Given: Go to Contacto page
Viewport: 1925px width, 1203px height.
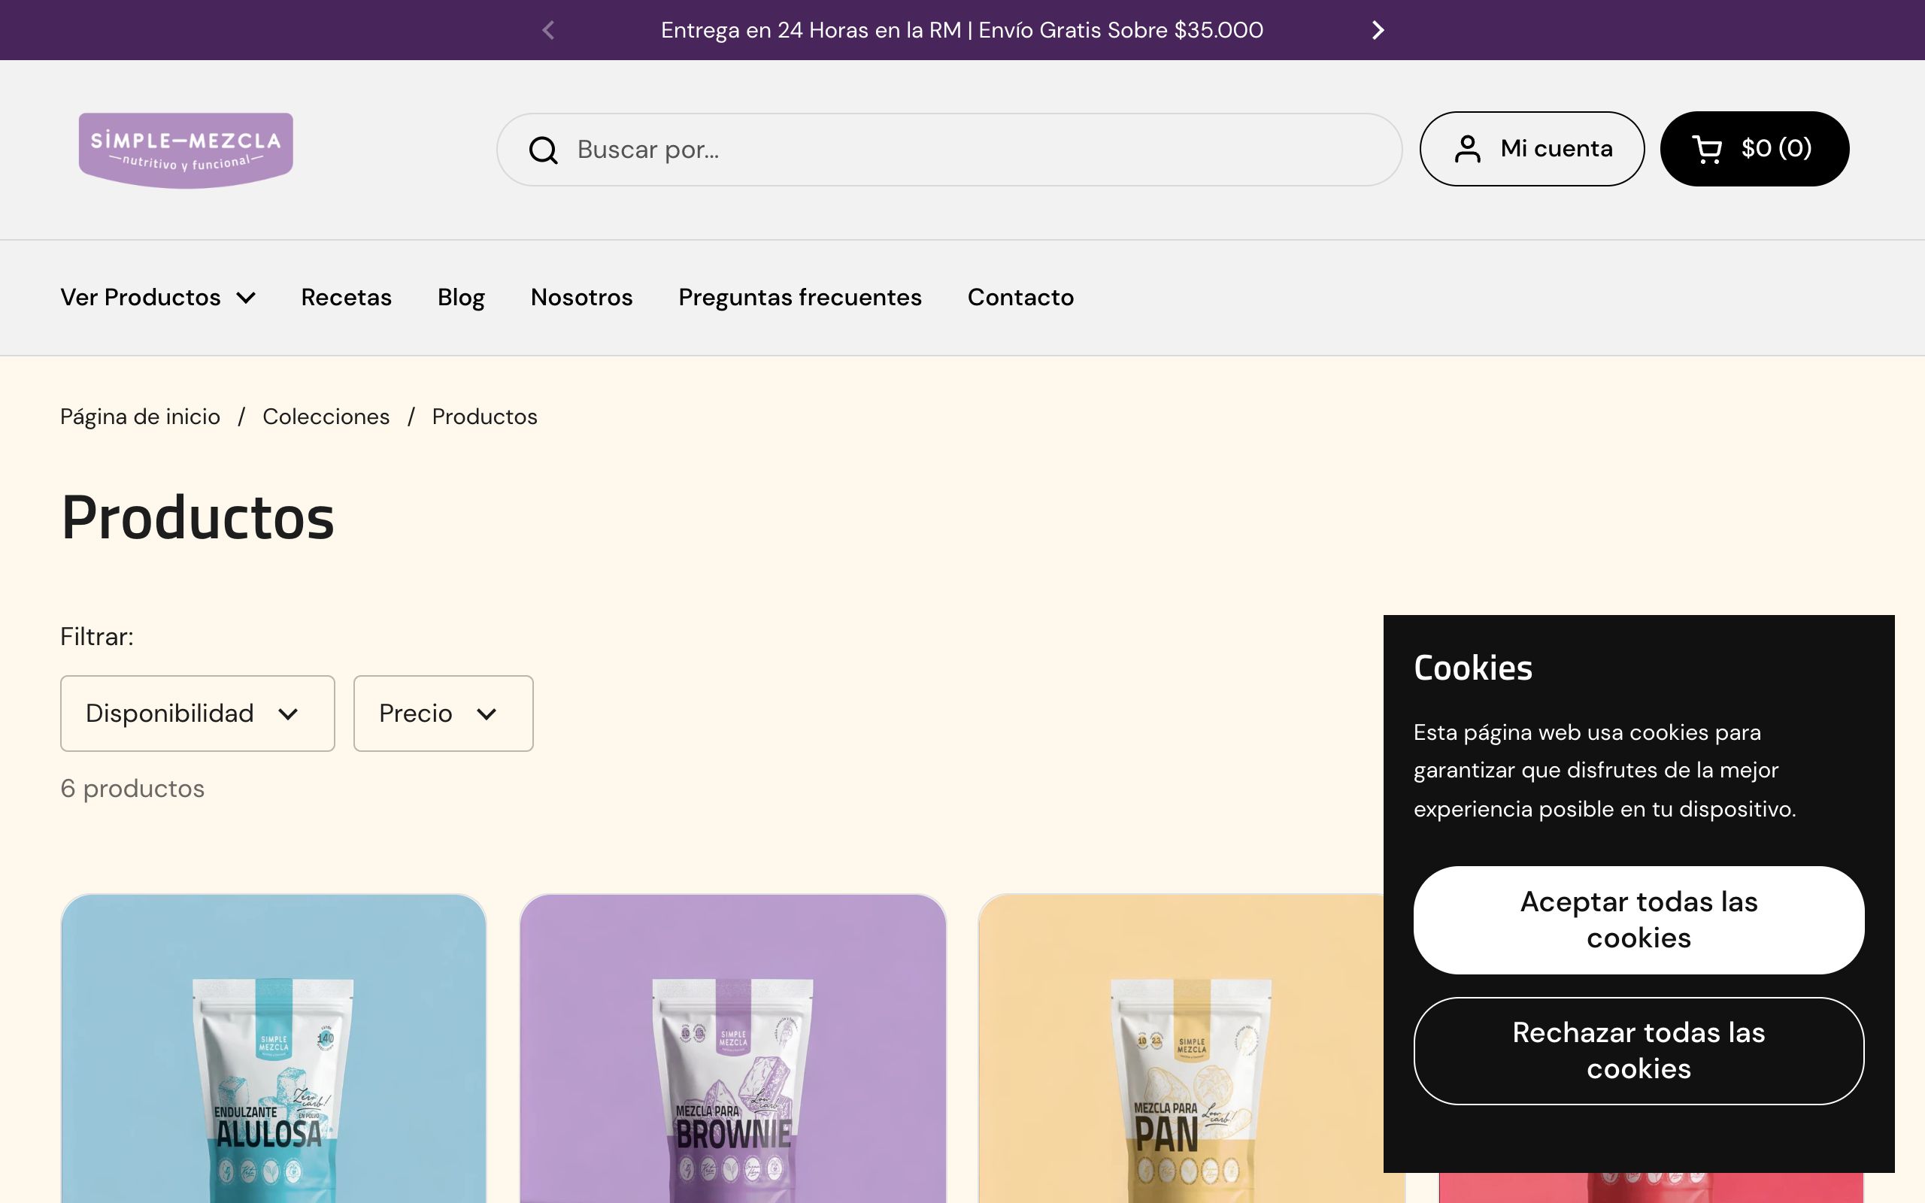Looking at the screenshot, I should coord(1020,298).
